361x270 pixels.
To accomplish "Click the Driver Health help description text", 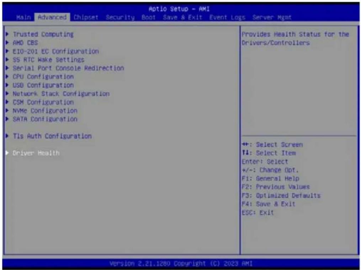I will pos(296,39).
